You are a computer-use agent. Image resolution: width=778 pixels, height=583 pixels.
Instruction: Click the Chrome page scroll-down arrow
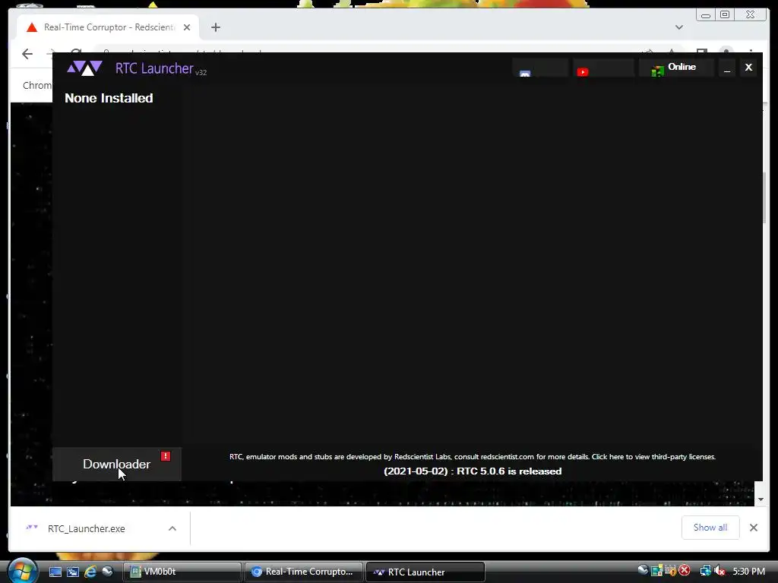(x=760, y=499)
